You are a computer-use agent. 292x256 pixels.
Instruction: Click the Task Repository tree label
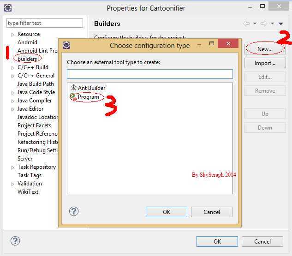point(37,167)
